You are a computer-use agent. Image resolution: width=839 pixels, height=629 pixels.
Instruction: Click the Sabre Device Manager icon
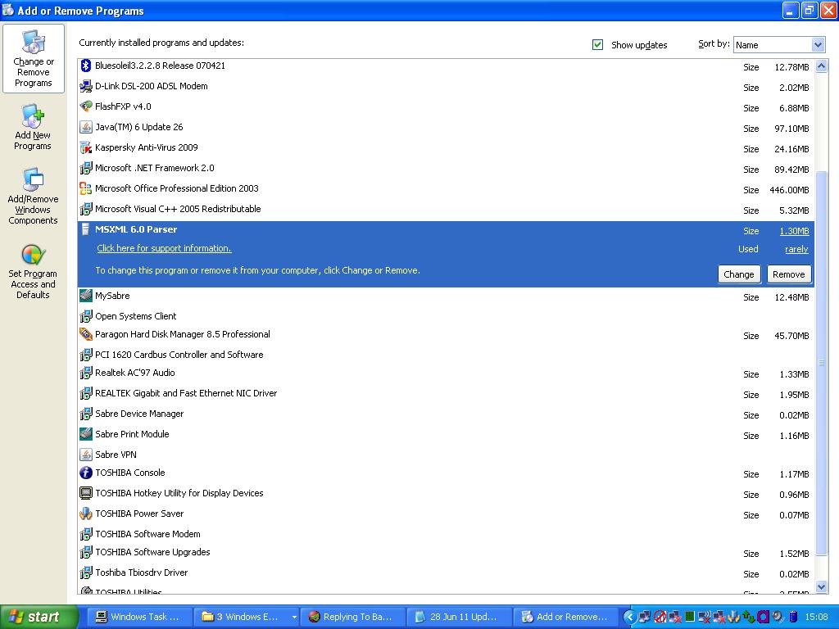(85, 414)
